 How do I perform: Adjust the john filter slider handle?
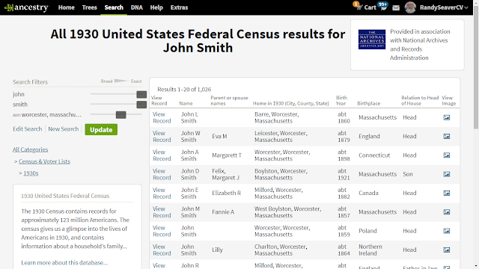click(141, 95)
